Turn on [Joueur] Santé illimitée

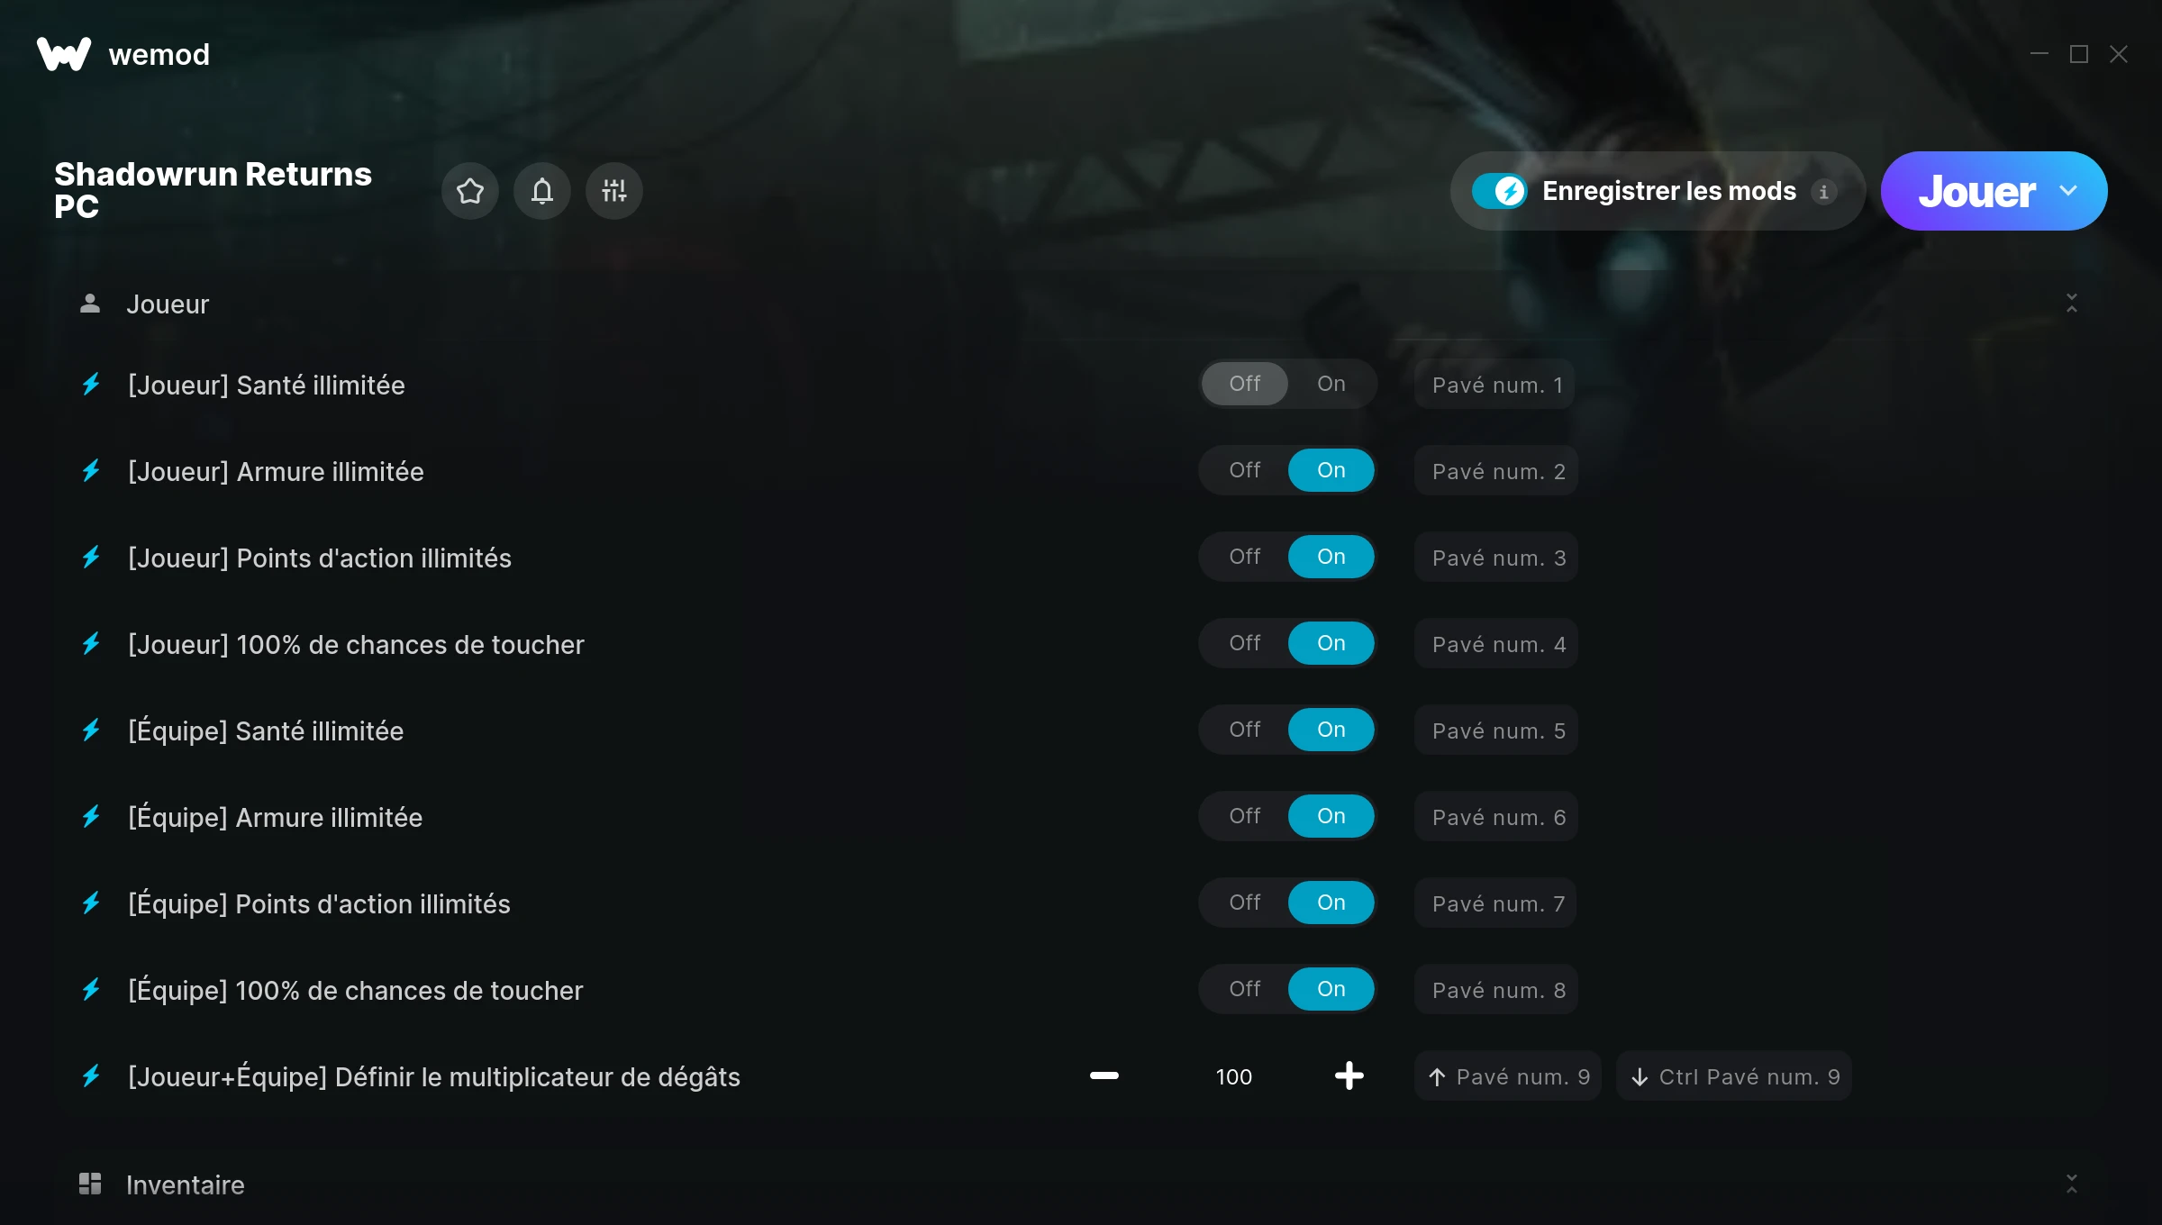click(x=1331, y=384)
